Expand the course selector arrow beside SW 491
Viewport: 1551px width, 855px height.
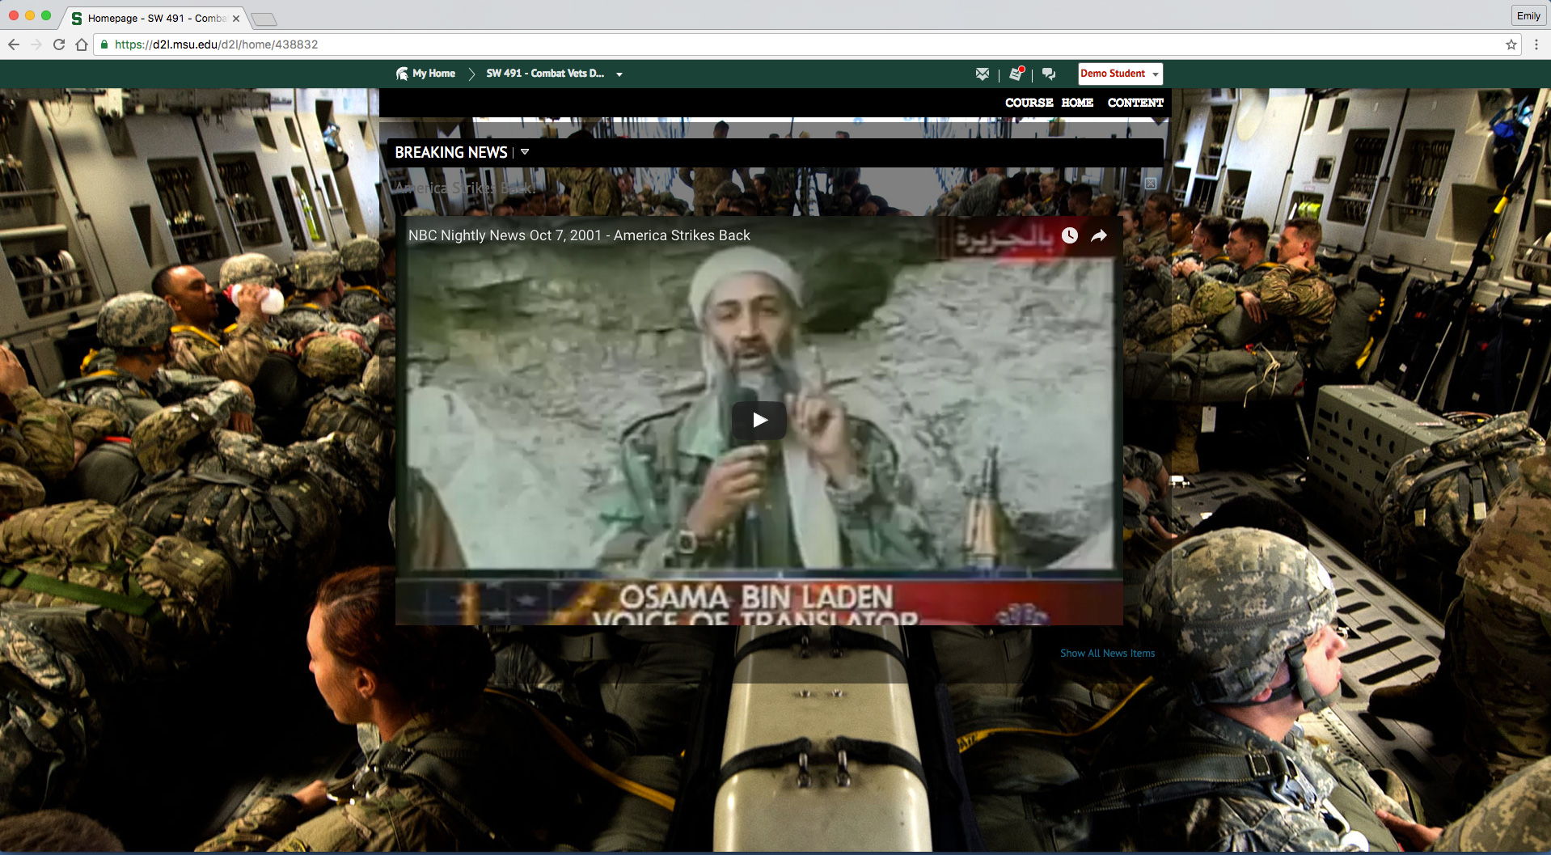point(619,74)
